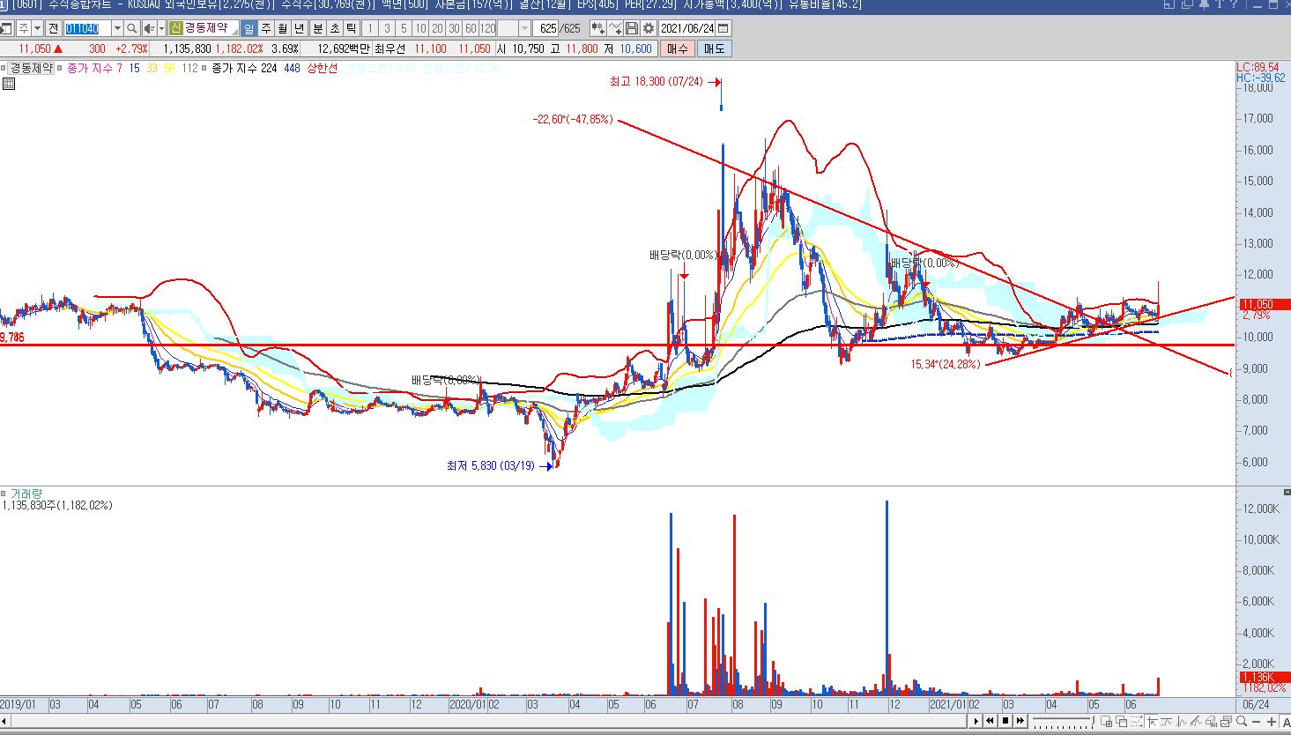Open dropdown arrow beside the speaker icon
1291x735 pixels.
pyautogui.click(x=161, y=28)
